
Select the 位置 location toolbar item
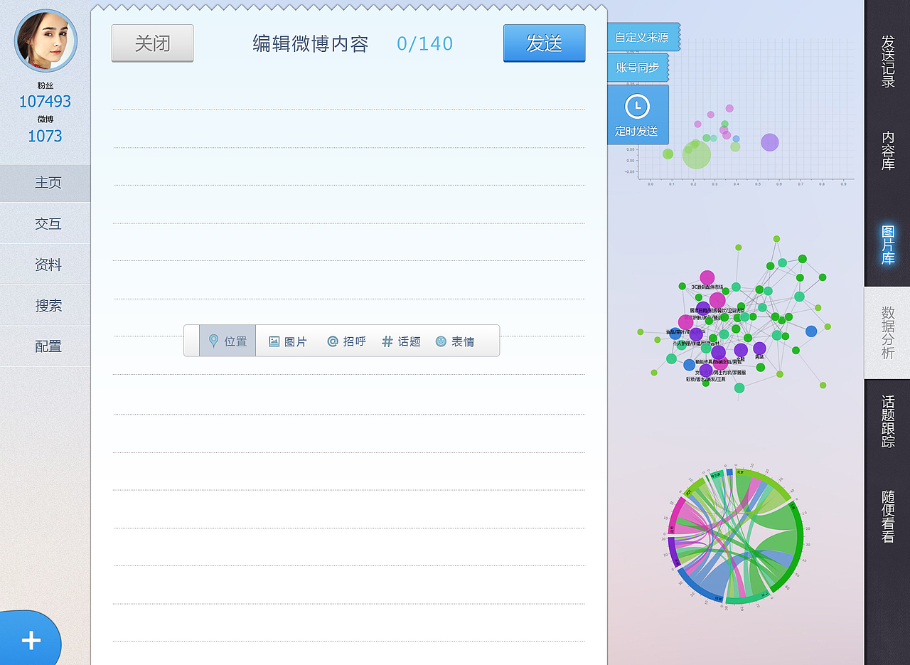pos(227,341)
